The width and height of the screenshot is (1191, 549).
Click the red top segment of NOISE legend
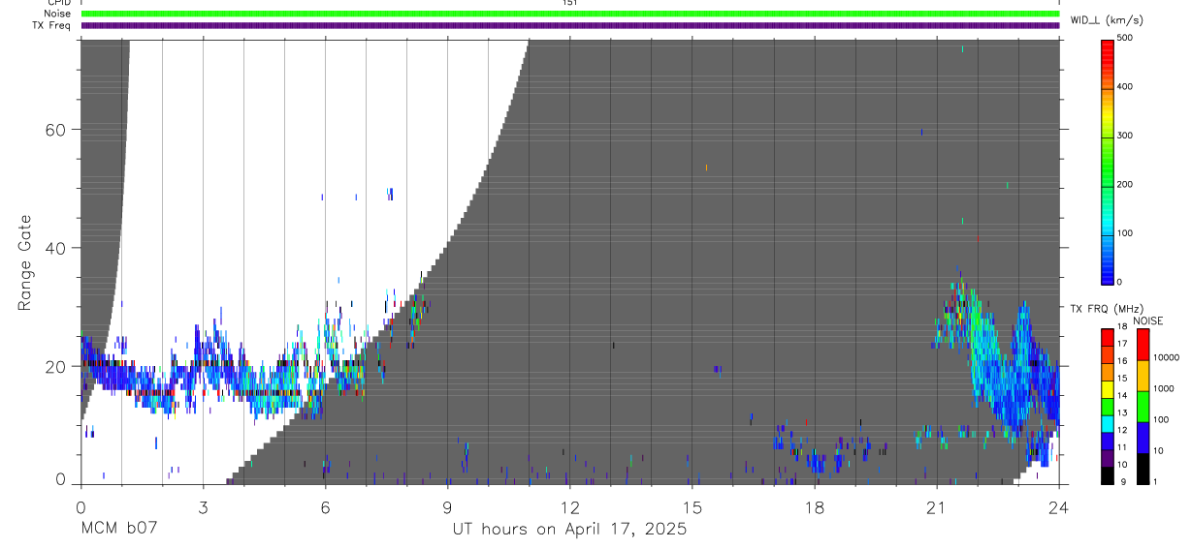point(1143,345)
